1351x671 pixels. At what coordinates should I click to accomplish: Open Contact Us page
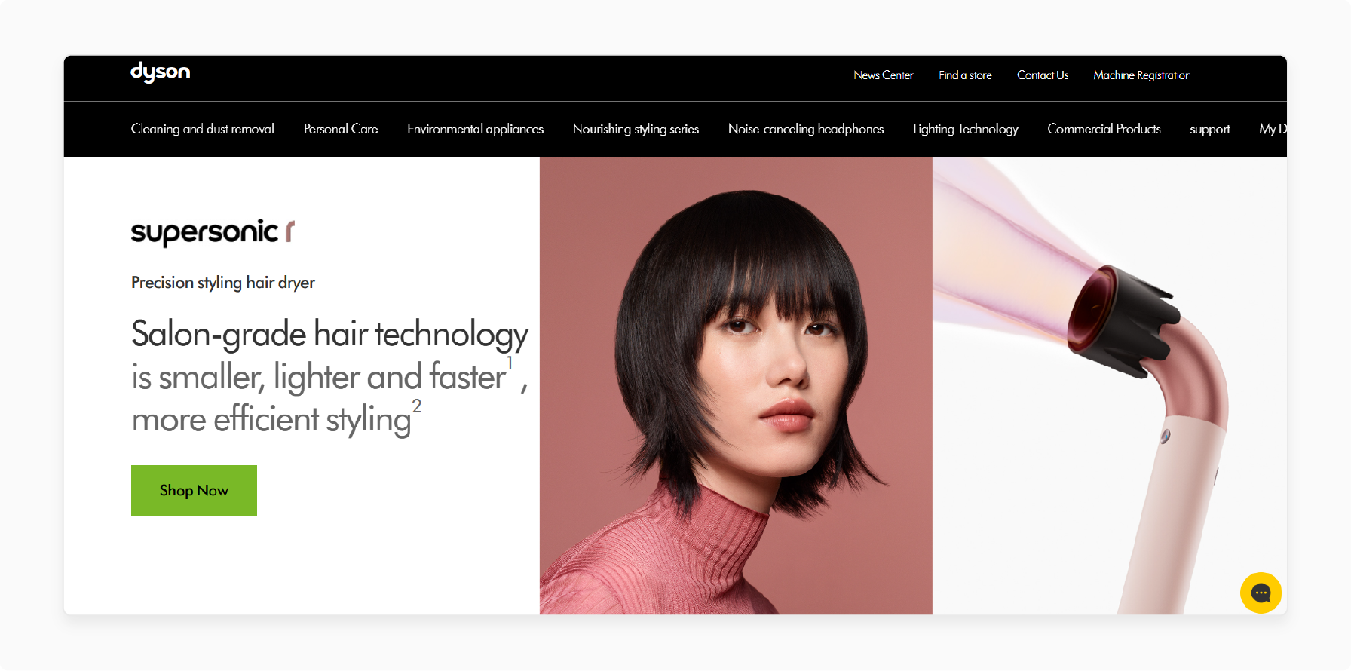[1043, 75]
